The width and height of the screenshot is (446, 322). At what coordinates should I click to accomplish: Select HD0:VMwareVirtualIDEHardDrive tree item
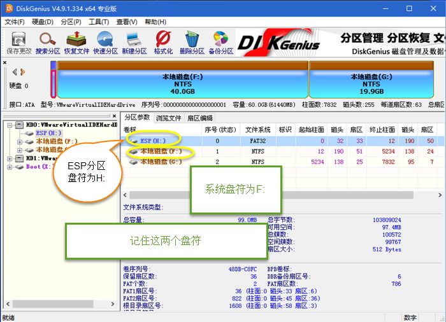point(71,125)
